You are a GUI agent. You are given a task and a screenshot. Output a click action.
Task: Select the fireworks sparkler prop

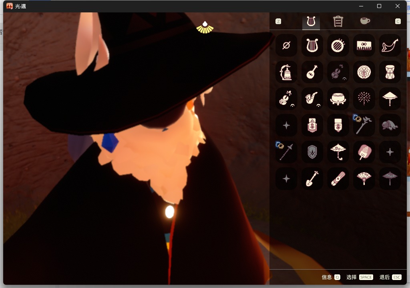[x=364, y=99]
